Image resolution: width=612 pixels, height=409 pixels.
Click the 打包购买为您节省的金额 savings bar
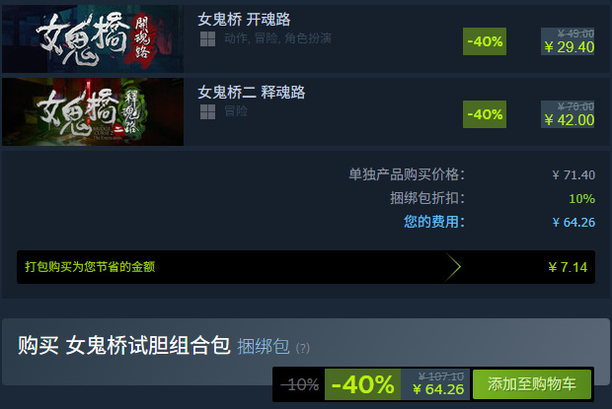coord(306,267)
